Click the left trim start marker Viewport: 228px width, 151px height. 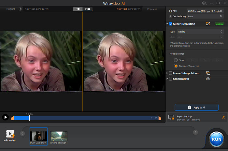pos(12,118)
